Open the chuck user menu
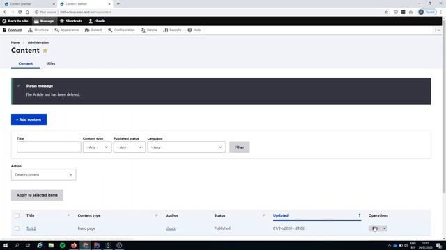Image resolution: width=446 pixels, height=250 pixels. (x=97, y=21)
